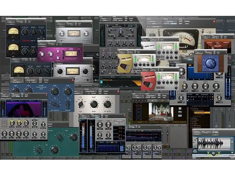
Task: Turn Pro Compressor threshold knob
Action: (x=181, y=71)
